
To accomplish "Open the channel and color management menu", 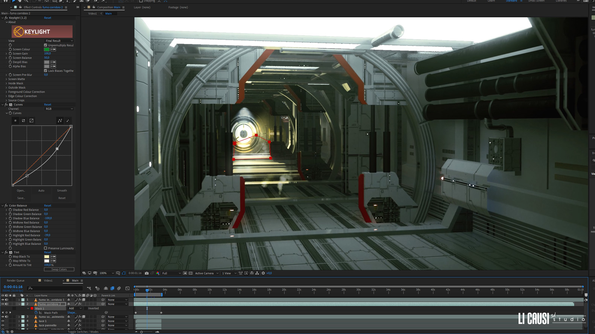I will (x=158, y=273).
